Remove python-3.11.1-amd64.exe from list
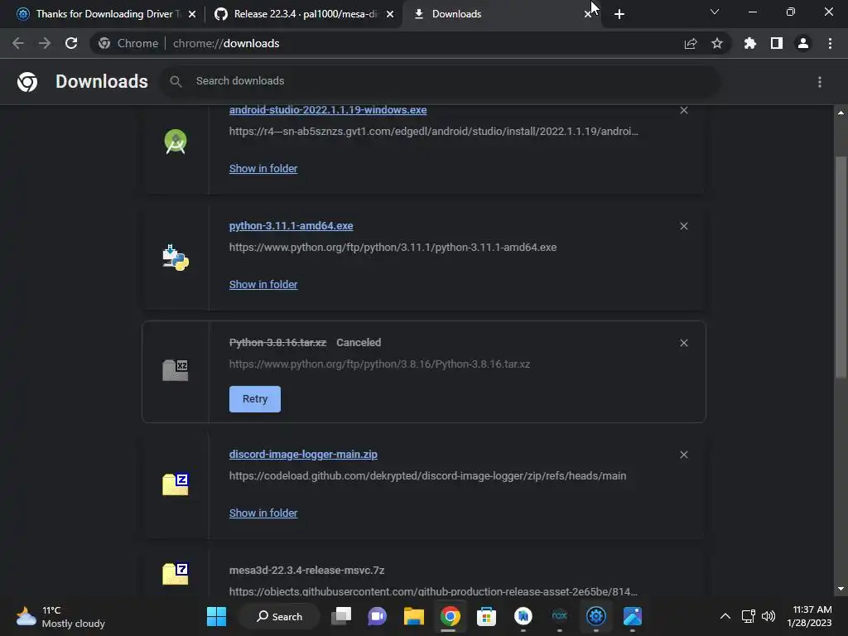 [684, 226]
